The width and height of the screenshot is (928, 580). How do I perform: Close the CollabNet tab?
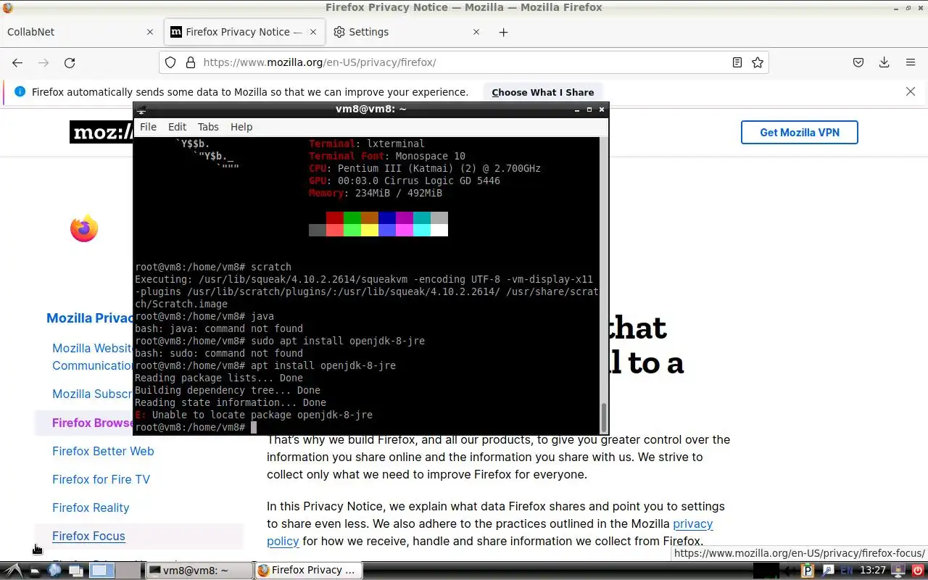pyautogui.click(x=150, y=32)
